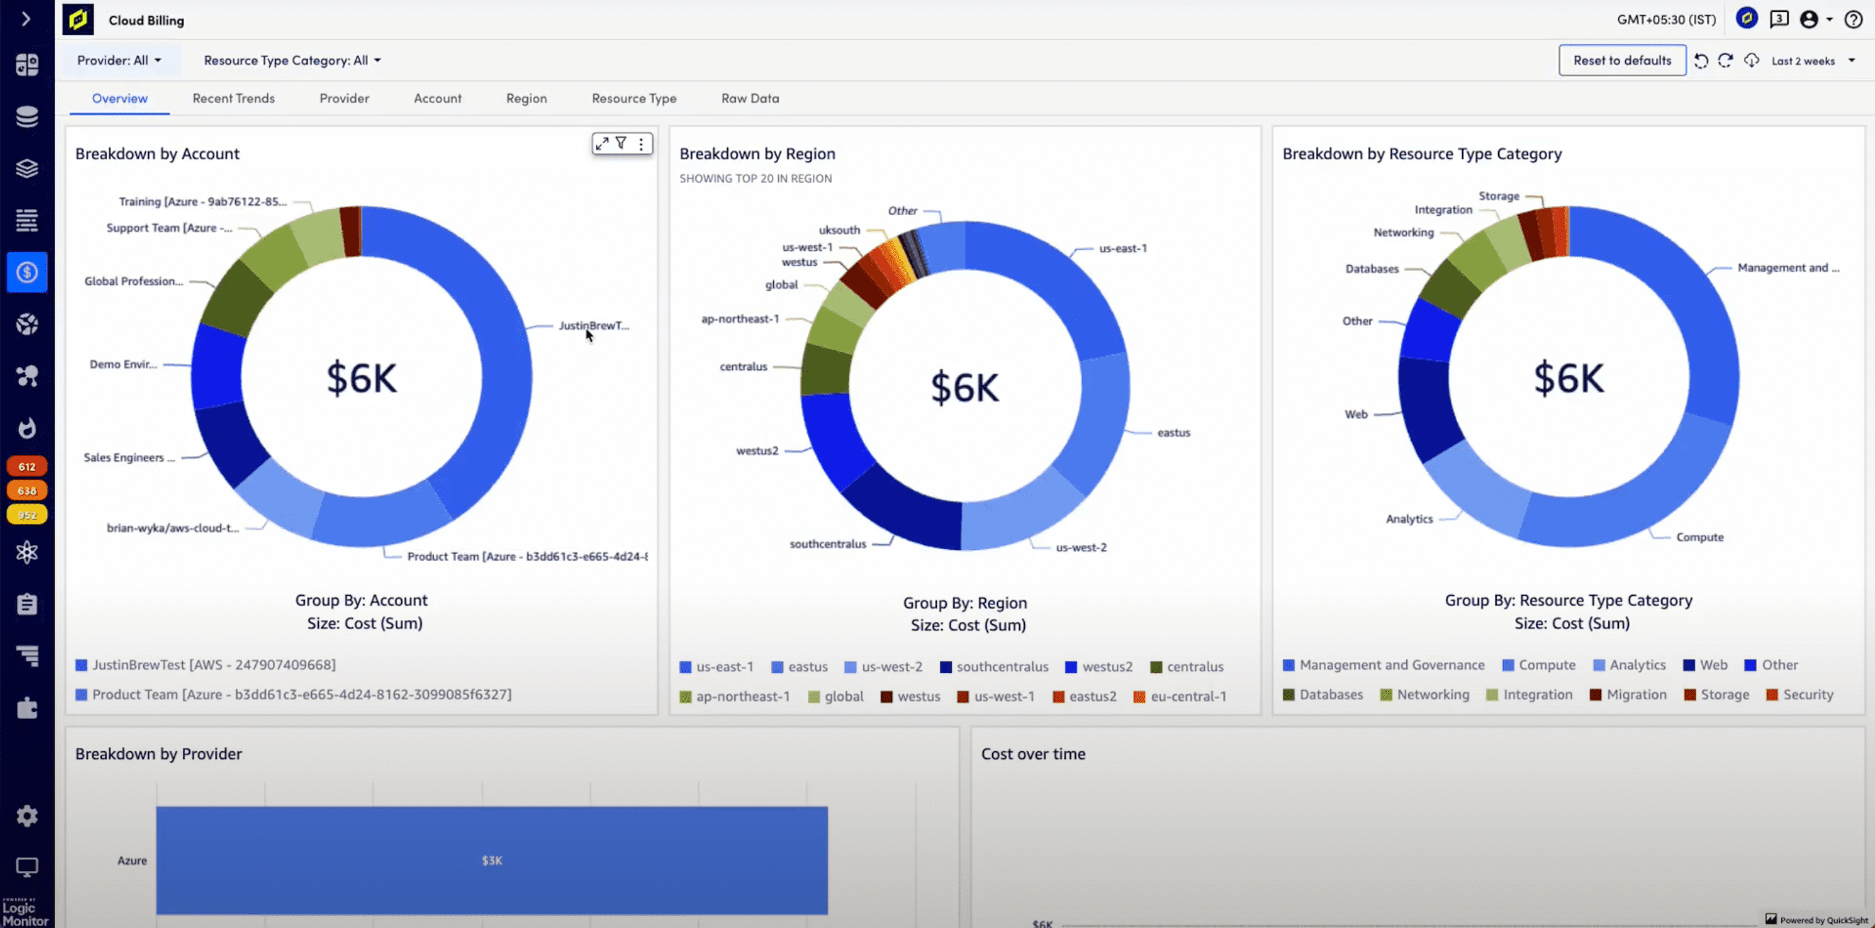Select the Raw Data tab

tap(750, 98)
